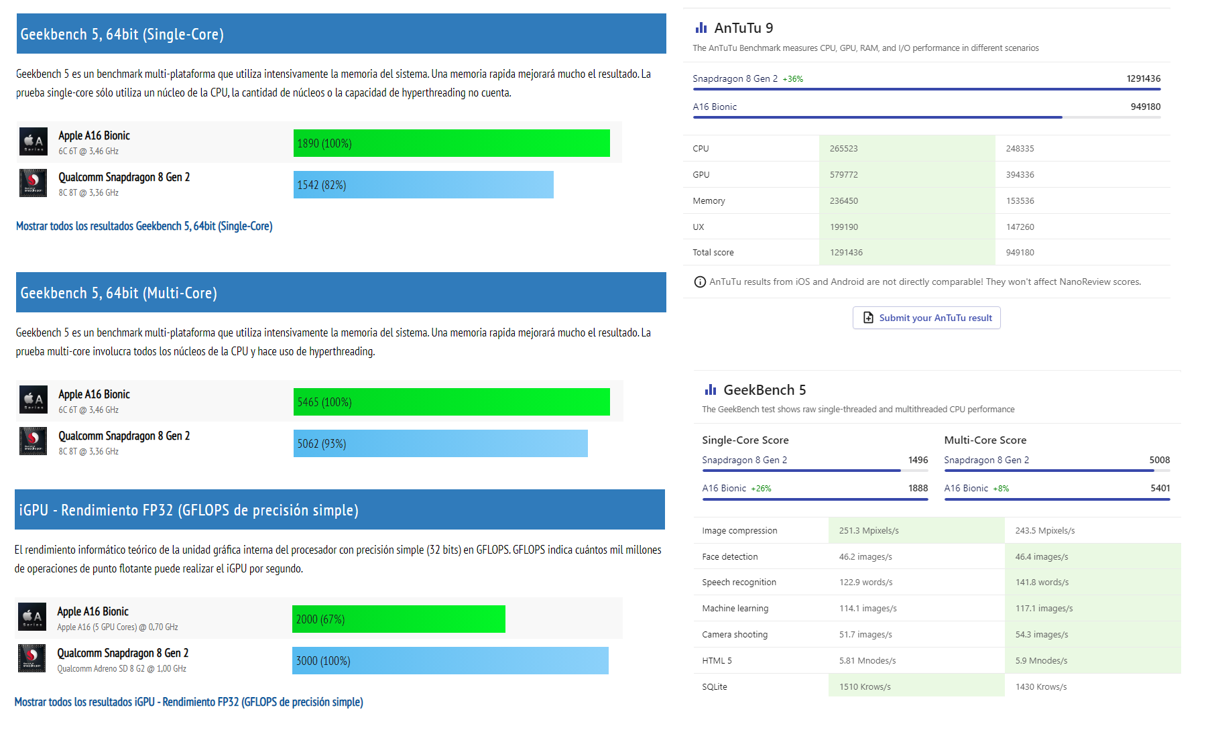Image resolution: width=1208 pixels, height=736 pixels.
Task: Click Total score row label
Action: point(713,253)
